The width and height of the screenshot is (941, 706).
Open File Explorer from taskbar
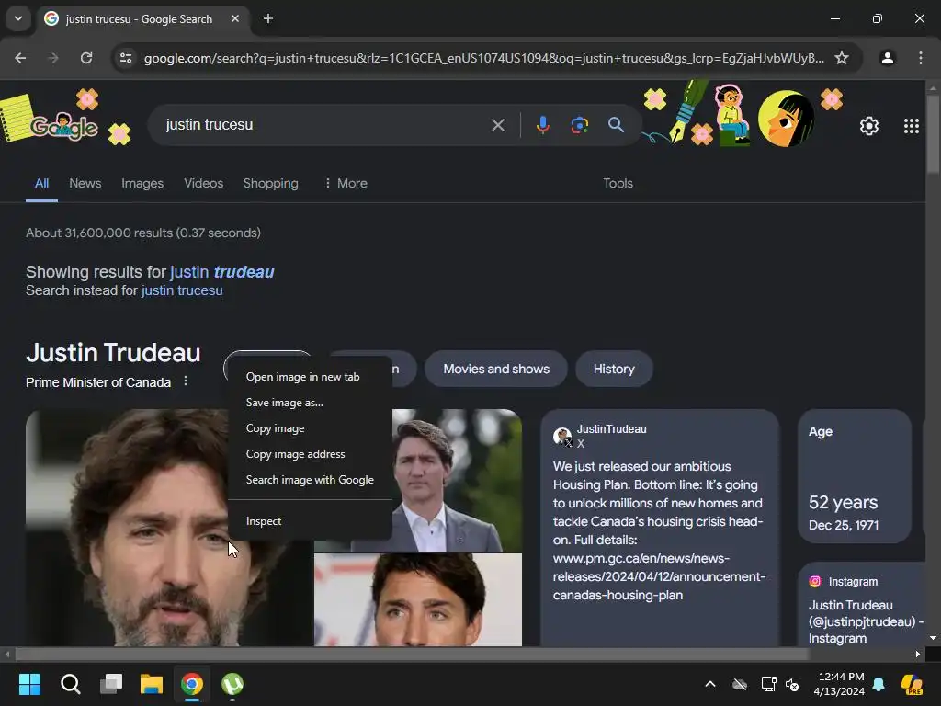click(x=152, y=684)
